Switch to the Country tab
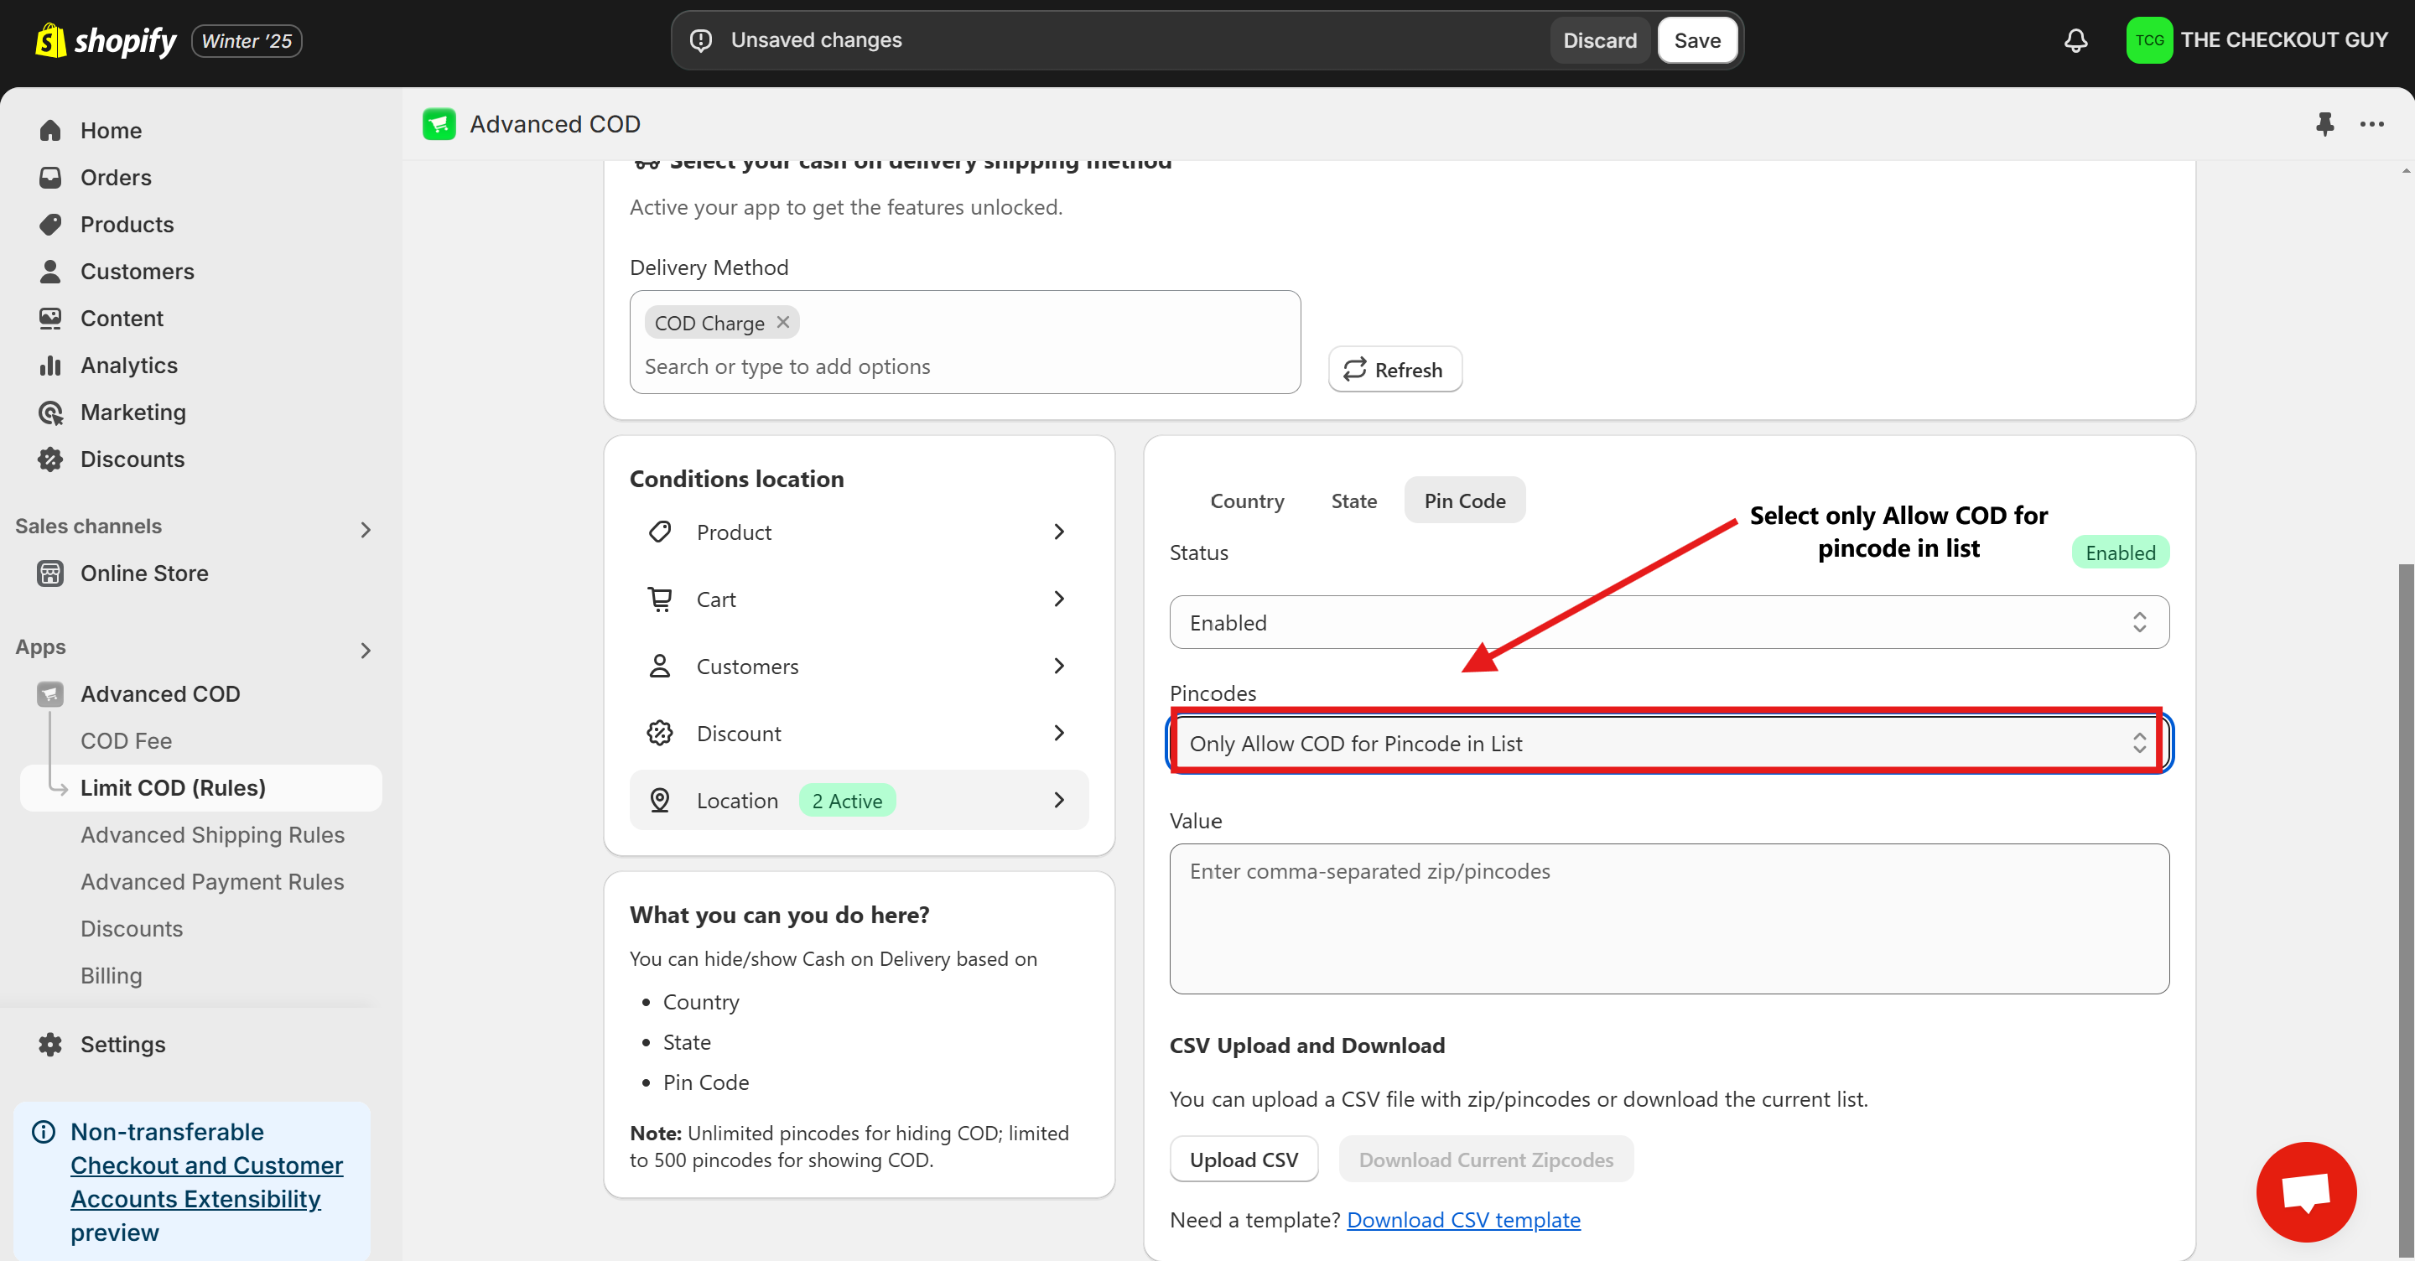The width and height of the screenshot is (2415, 1261). click(x=1247, y=500)
